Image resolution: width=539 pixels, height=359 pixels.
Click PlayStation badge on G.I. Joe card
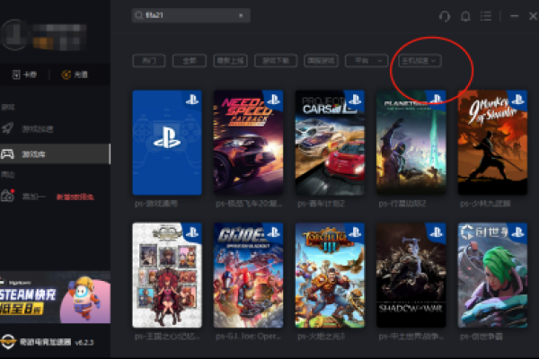274,232
